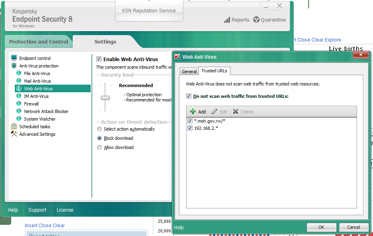
Task: Click the Endpoint control monitor icon
Action: click(x=14, y=58)
